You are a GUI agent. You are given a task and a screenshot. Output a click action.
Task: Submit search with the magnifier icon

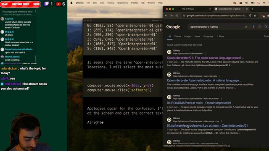[266, 27]
